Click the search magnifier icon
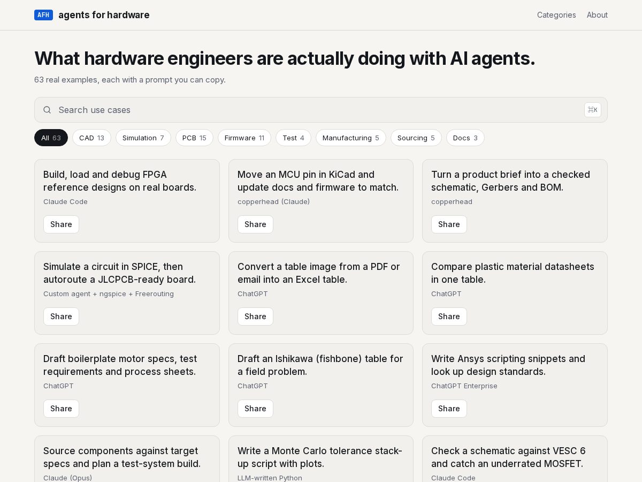 pyautogui.click(x=47, y=110)
